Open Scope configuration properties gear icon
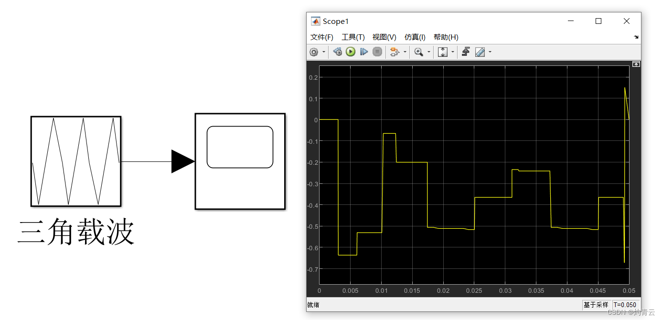 coord(314,52)
